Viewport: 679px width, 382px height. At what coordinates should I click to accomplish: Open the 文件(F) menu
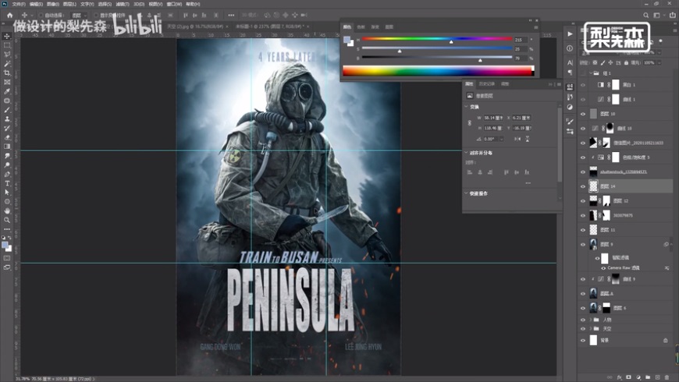pyautogui.click(x=19, y=4)
